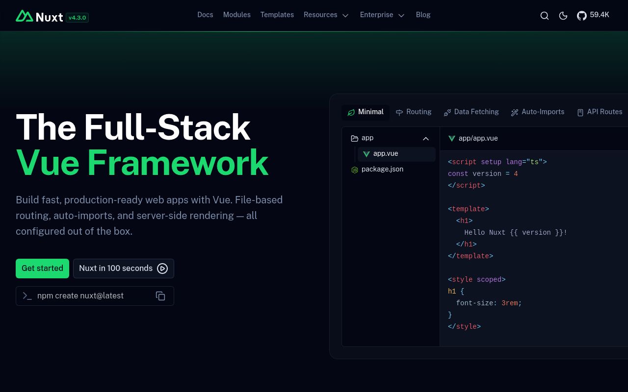The width and height of the screenshot is (628, 392).
Task: Click the Nuxt logo icon
Action: click(x=25, y=16)
